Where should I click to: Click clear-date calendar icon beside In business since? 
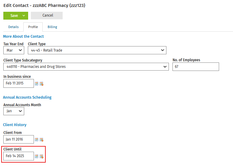[41, 84]
